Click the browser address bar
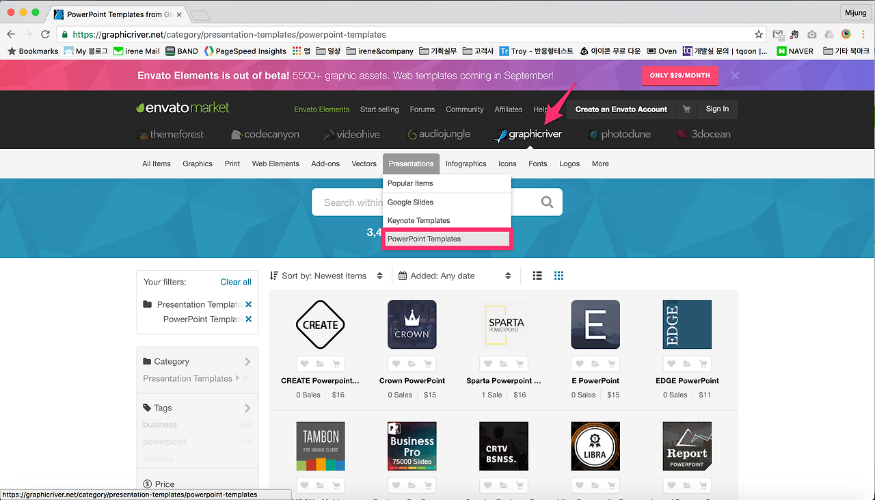The height and width of the screenshot is (500, 875). 410,34
